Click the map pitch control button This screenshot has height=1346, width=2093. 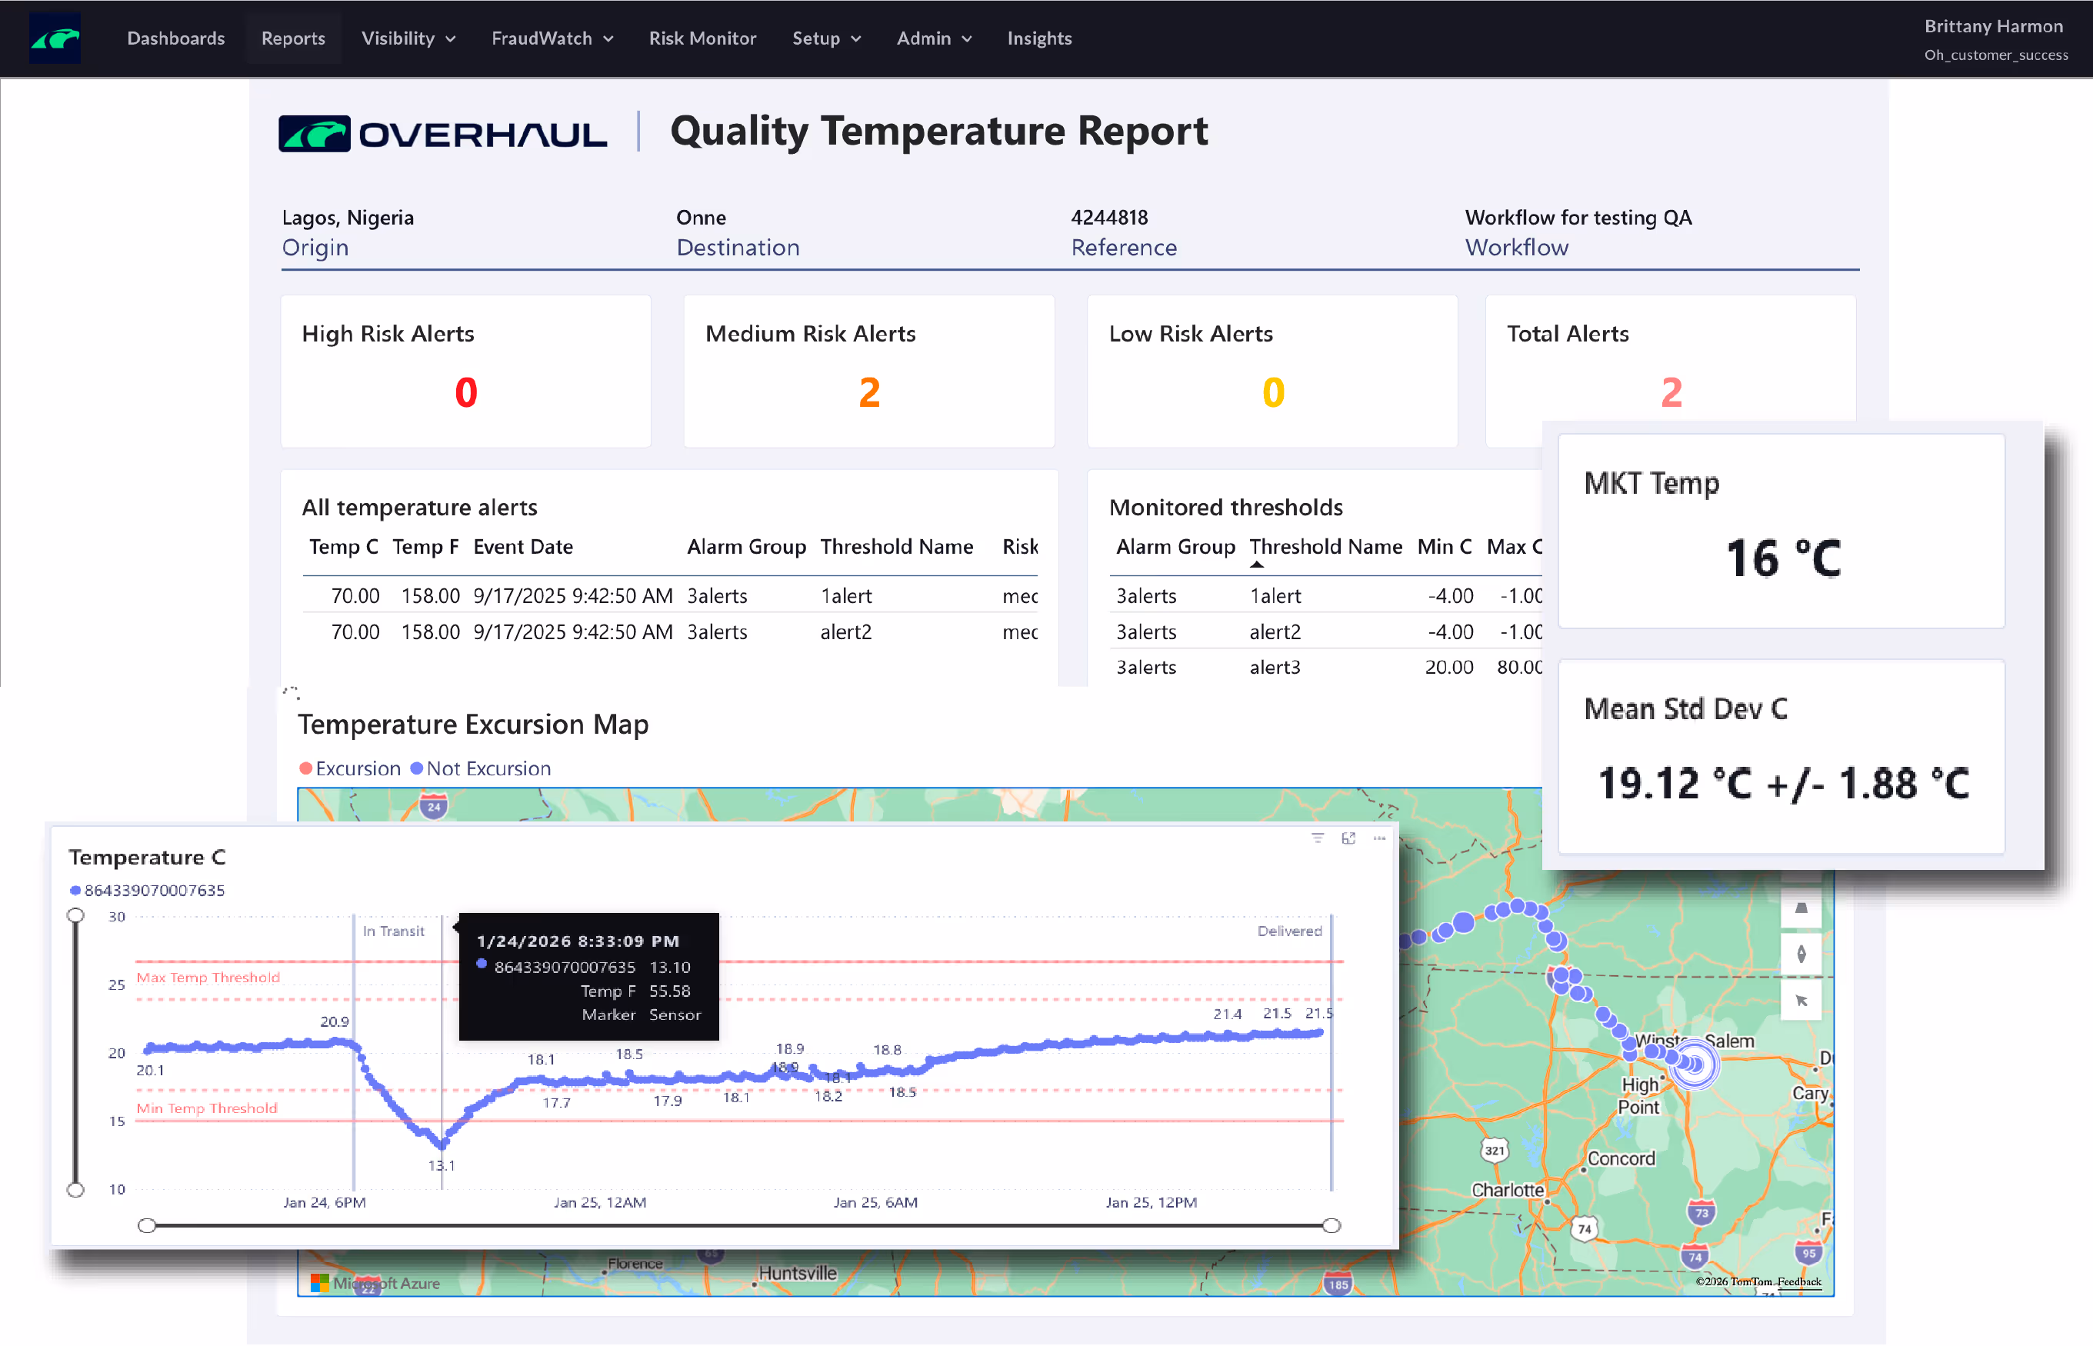pyautogui.click(x=1801, y=908)
